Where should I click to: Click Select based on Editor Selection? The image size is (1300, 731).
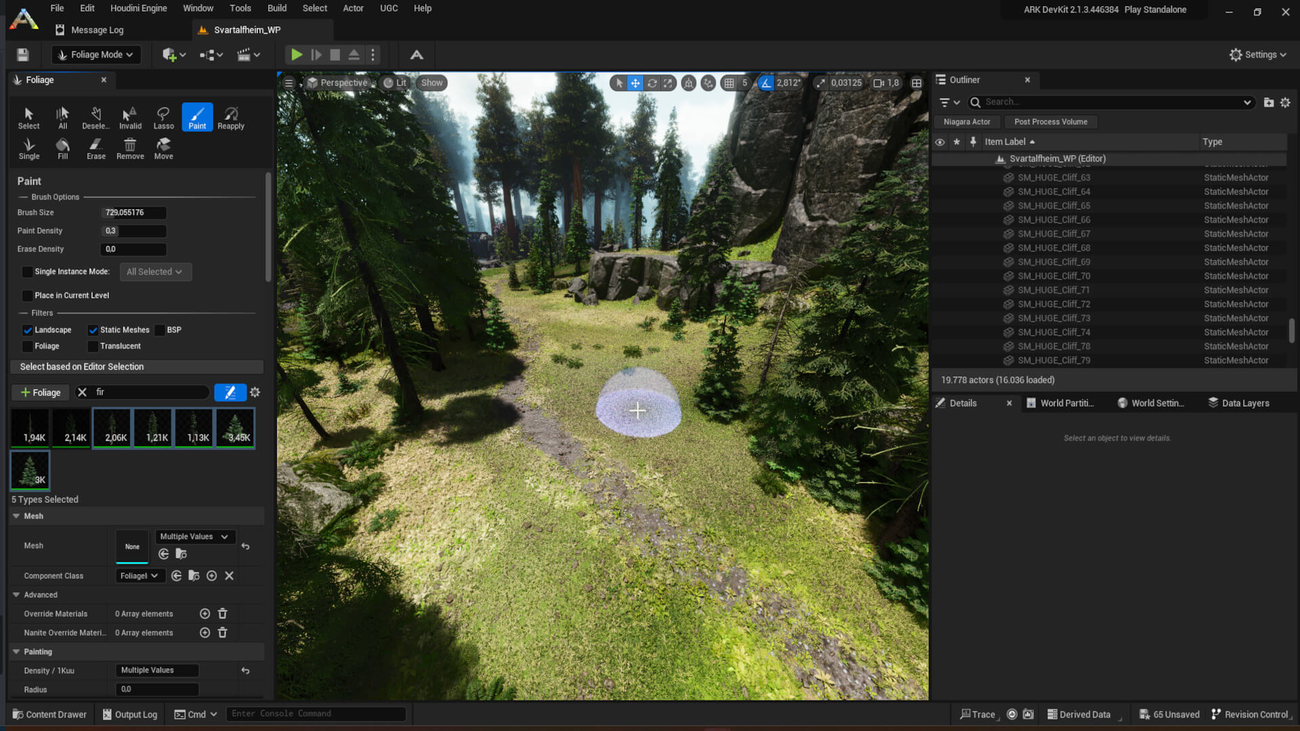click(x=135, y=366)
